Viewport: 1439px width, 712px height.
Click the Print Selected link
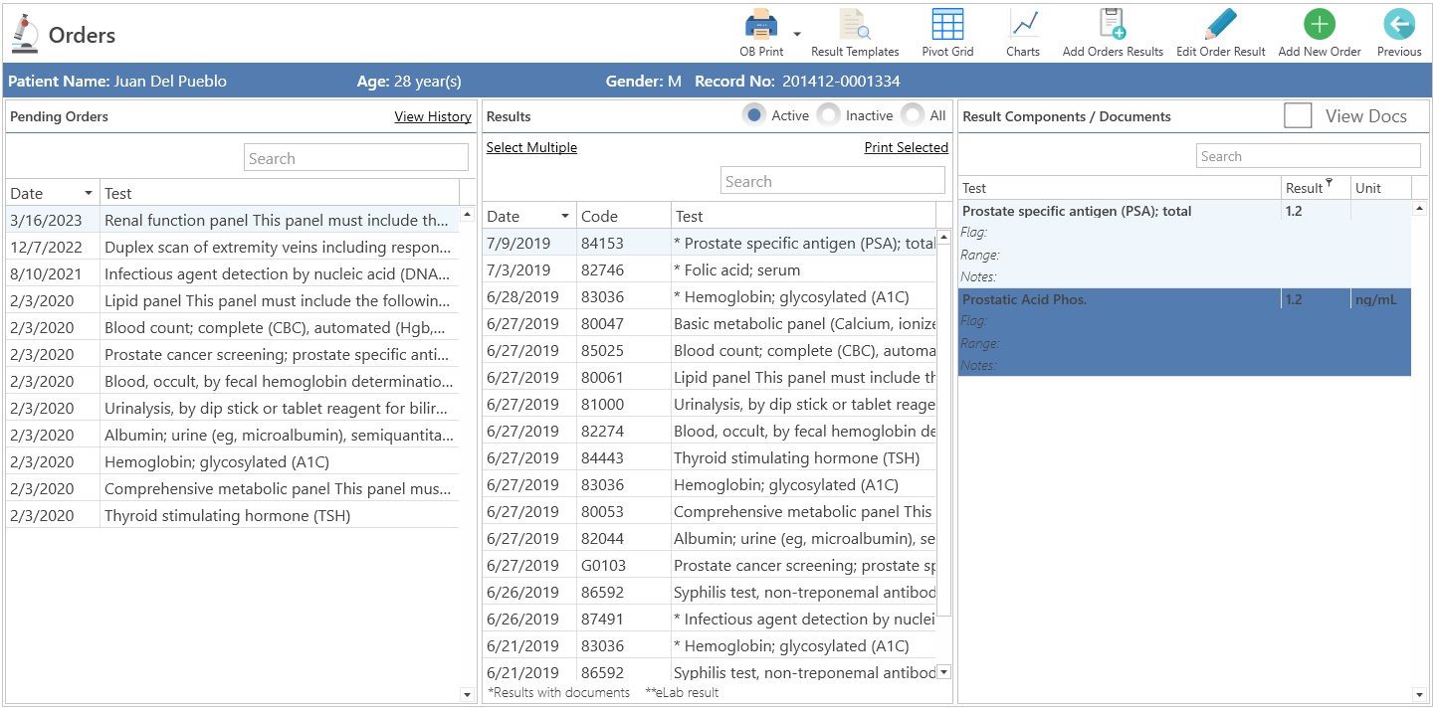tap(907, 147)
